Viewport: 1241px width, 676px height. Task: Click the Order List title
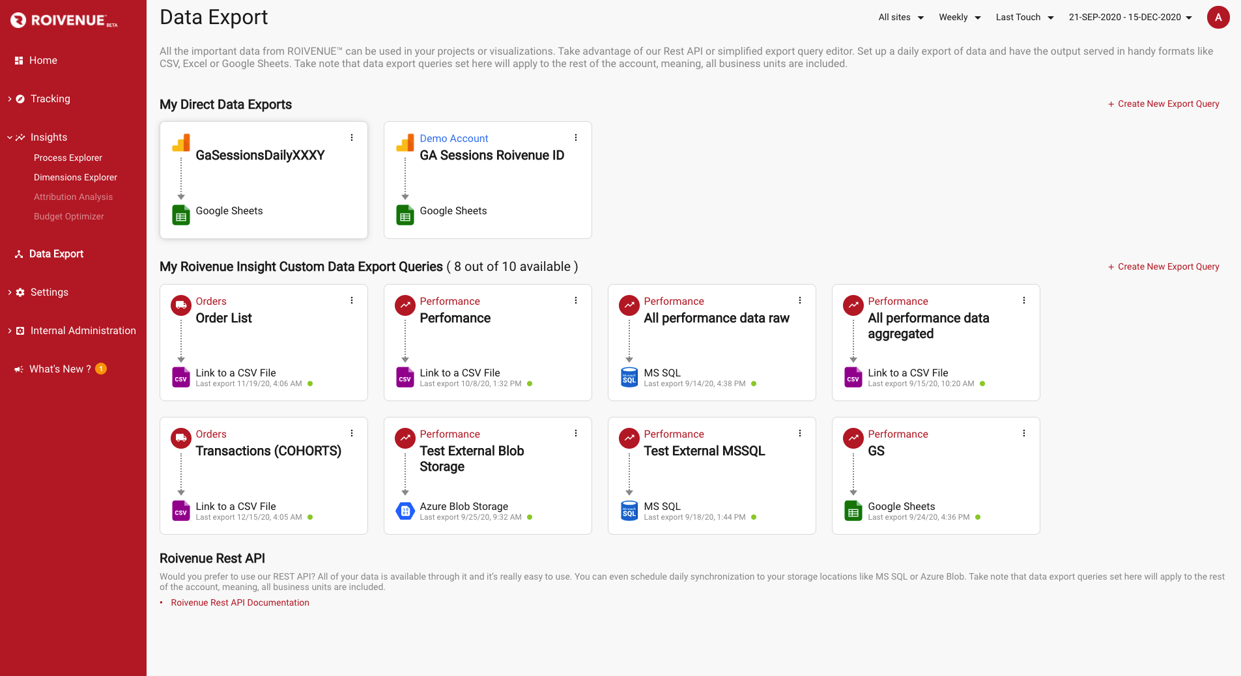click(x=223, y=318)
